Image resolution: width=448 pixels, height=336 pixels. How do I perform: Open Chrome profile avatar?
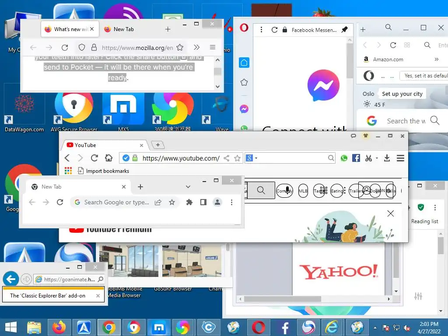pos(217,202)
